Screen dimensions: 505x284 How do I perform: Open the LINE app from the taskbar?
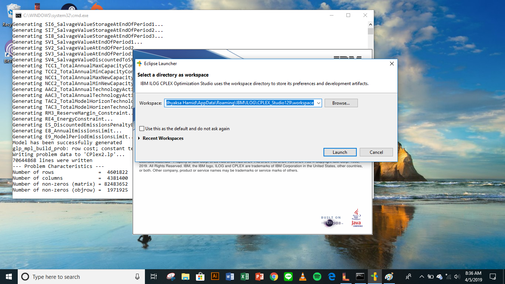(288, 277)
